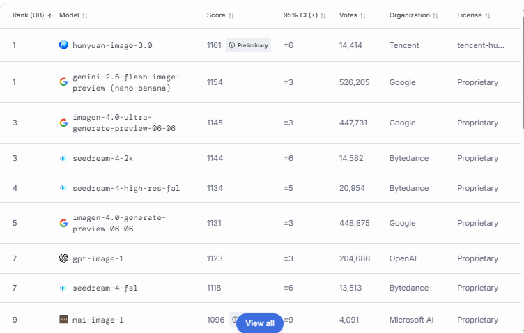This screenshot has height=333, width=524.
Task: Click the score value 1118
Action: tap(214, 288)
